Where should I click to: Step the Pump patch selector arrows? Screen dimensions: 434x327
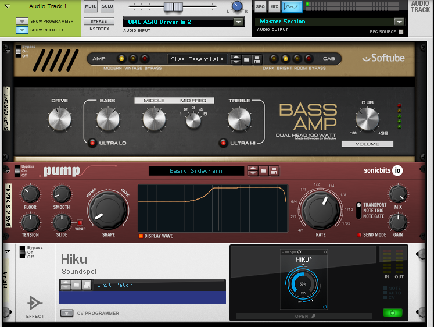(x=253, y=170)
